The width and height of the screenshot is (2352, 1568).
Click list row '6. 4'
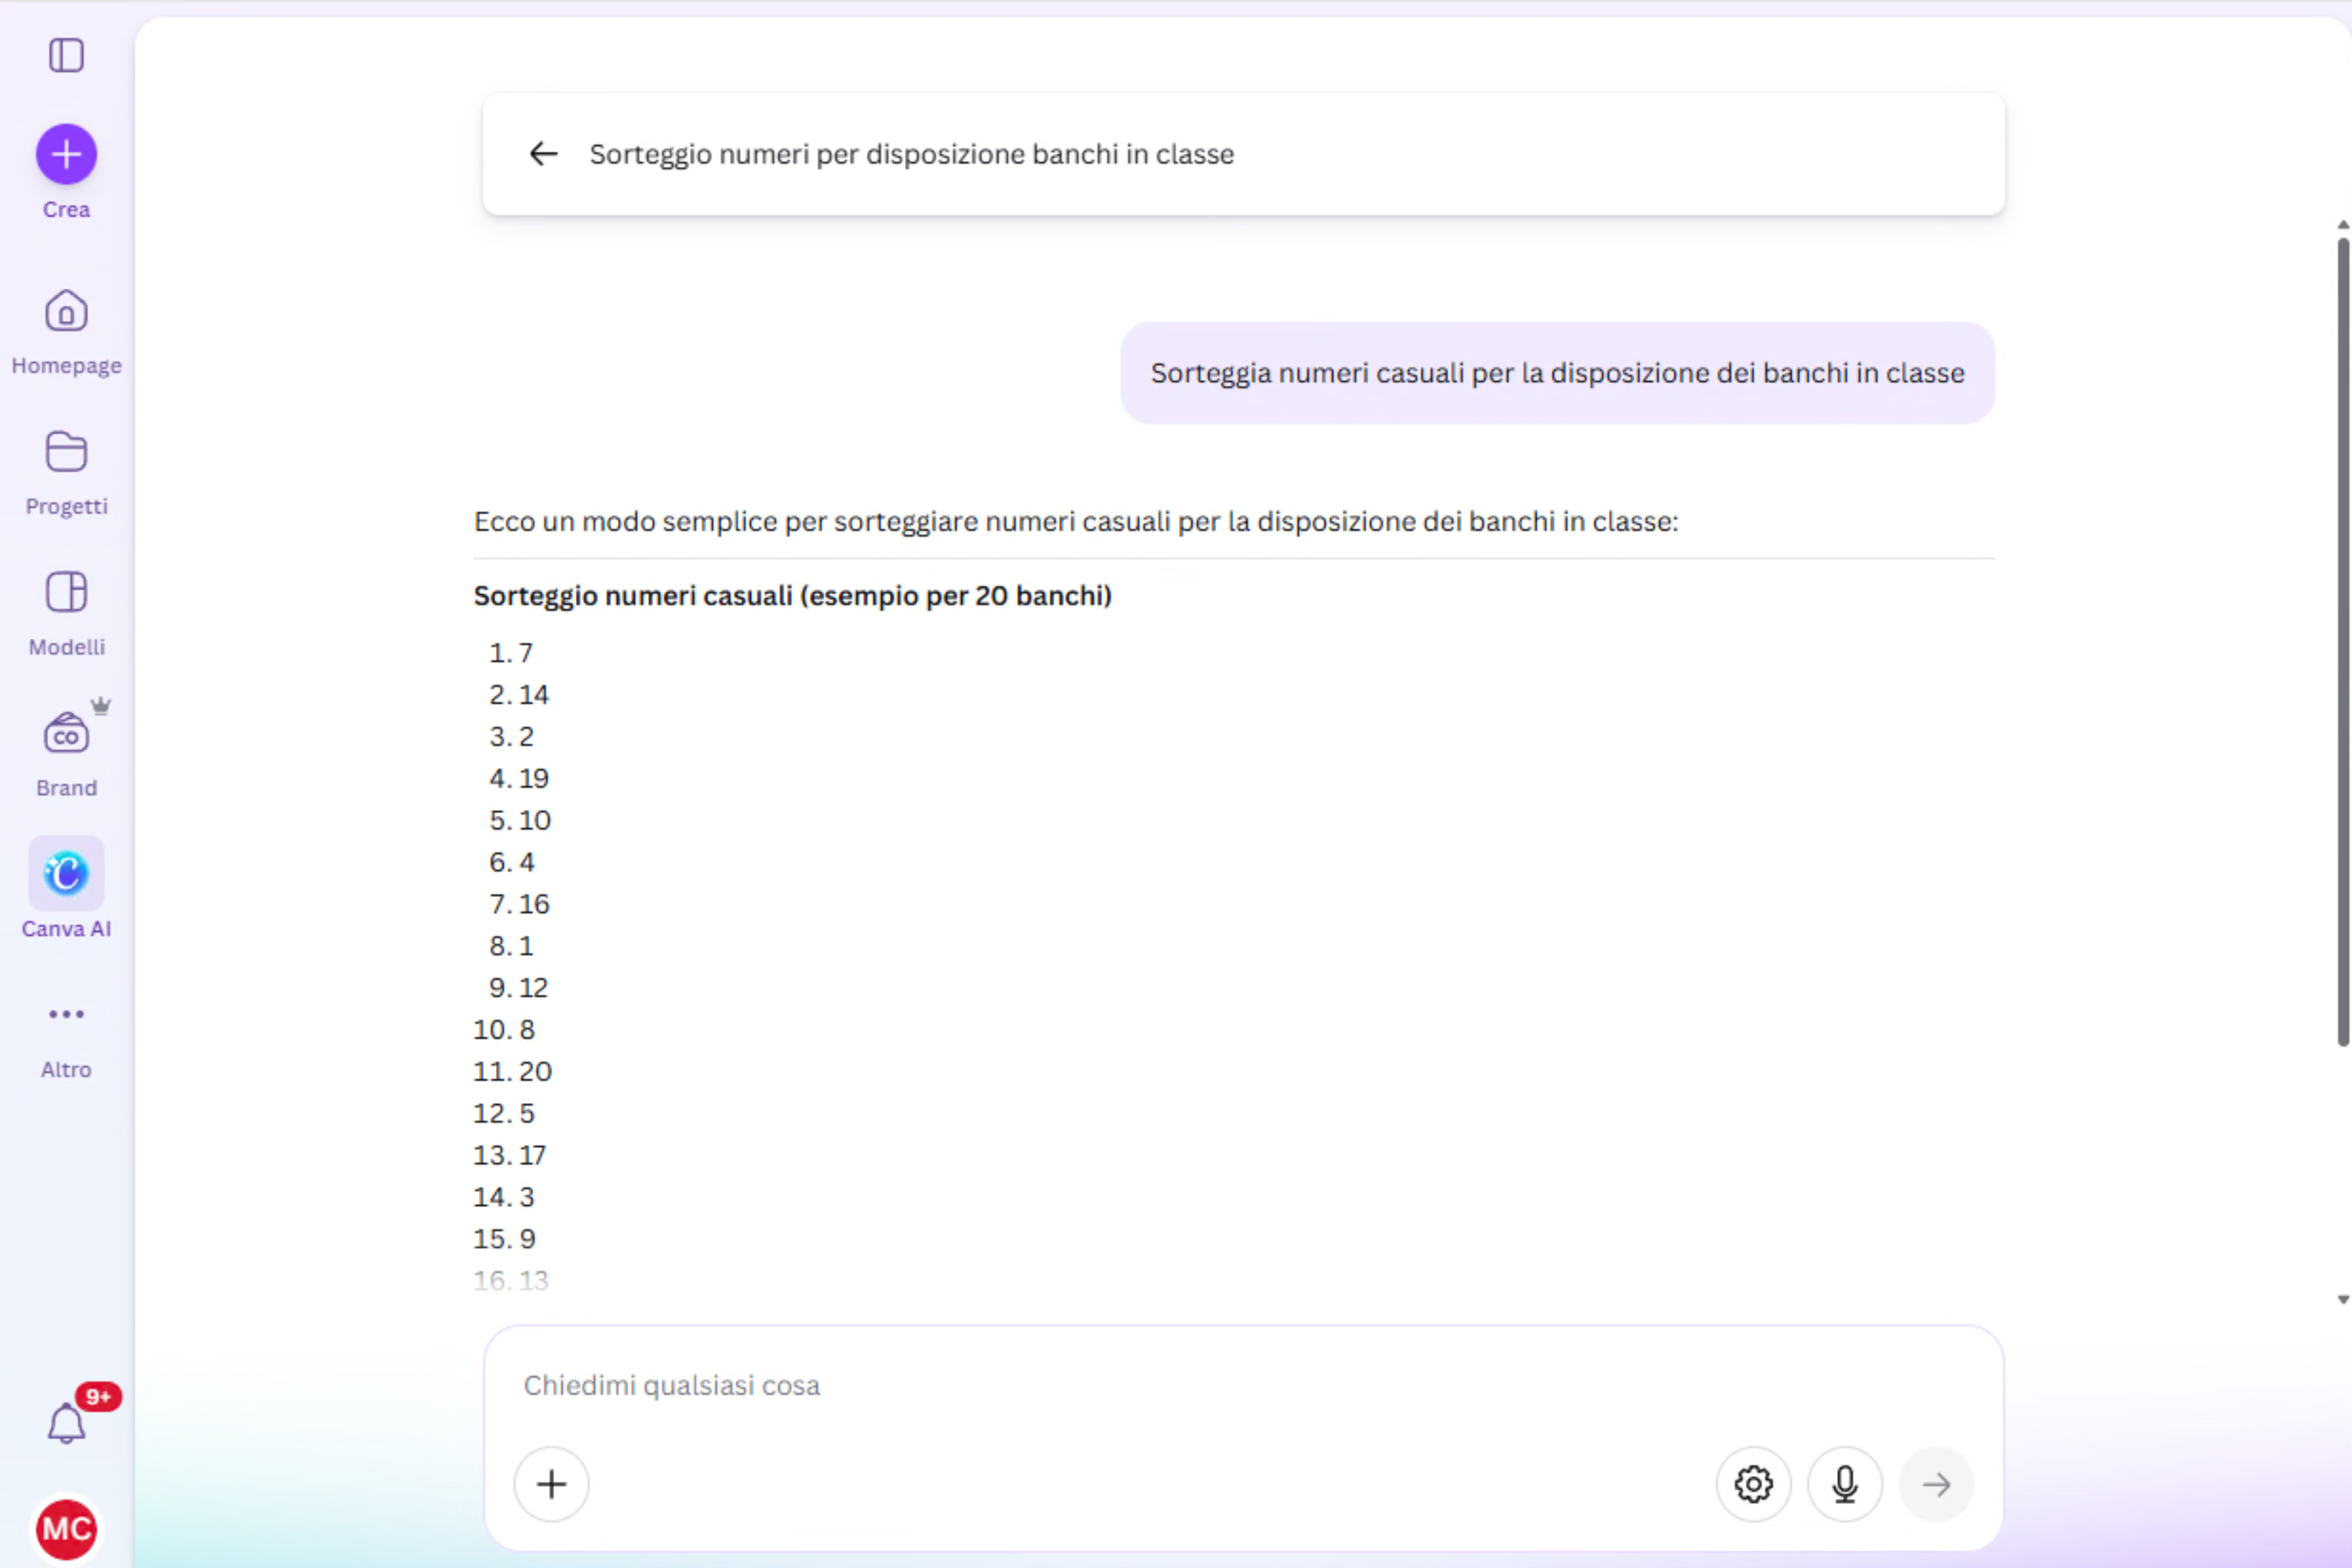click(511, 862)
